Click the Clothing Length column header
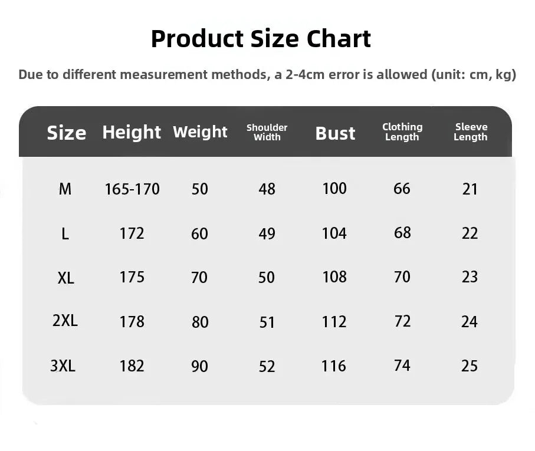Image resolution: width=535 pixels, height=451 pixels. click(402, 131)
